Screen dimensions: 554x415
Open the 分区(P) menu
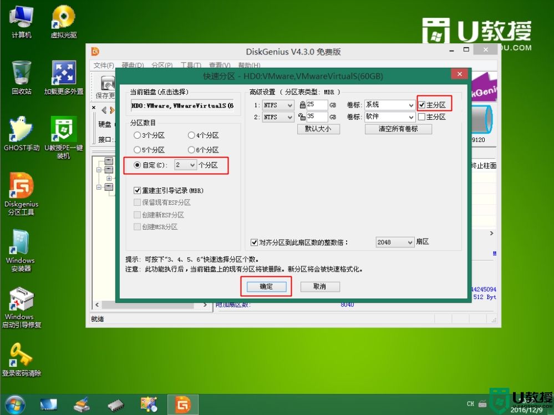point(162,65)
